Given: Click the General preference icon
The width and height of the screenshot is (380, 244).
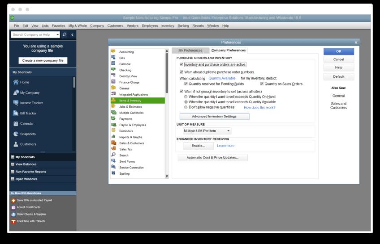Looking at the screenshot, I should pos(113,88).
